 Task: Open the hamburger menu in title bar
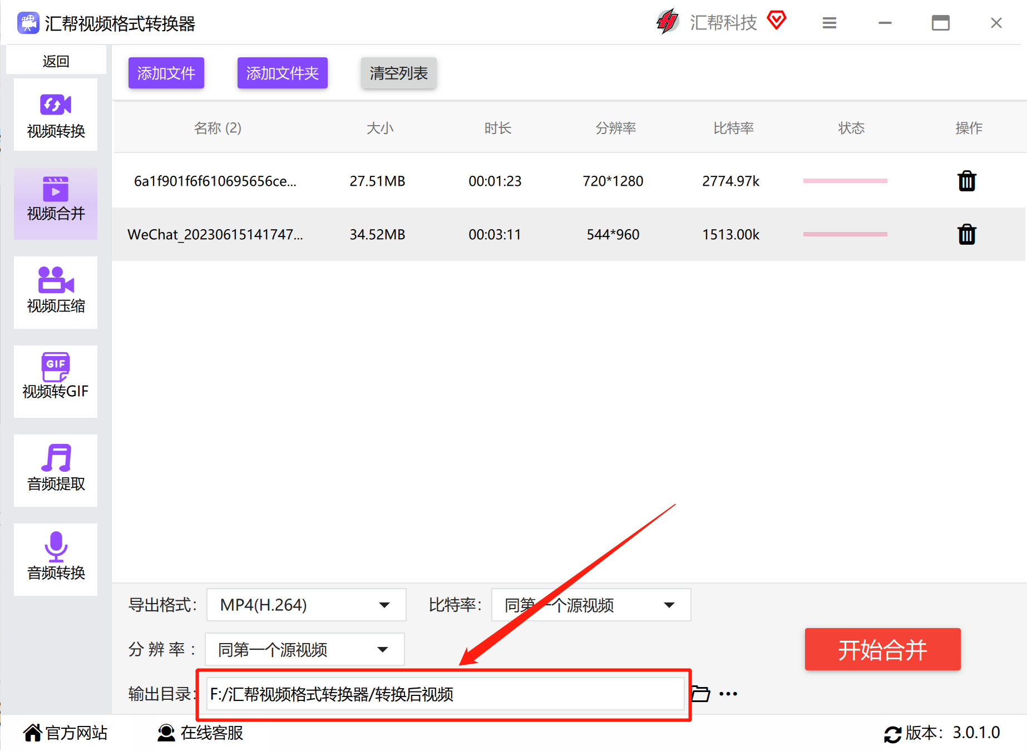tap(829, 23)
